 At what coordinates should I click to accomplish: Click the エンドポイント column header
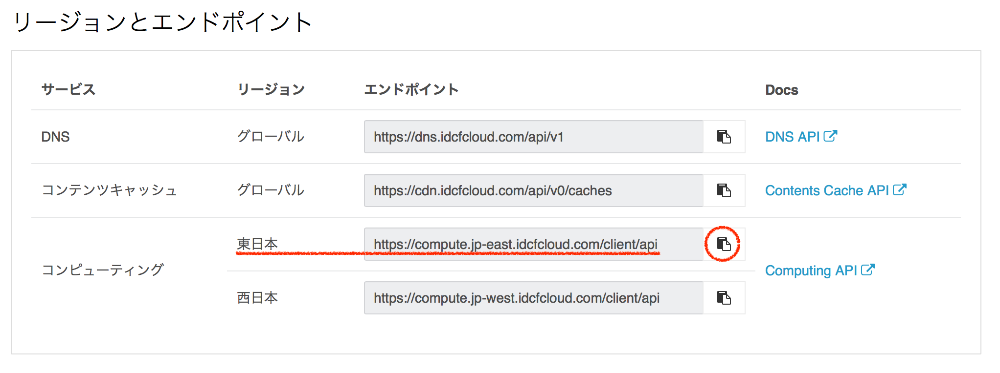pyautogui.click(x=411, y=90)
